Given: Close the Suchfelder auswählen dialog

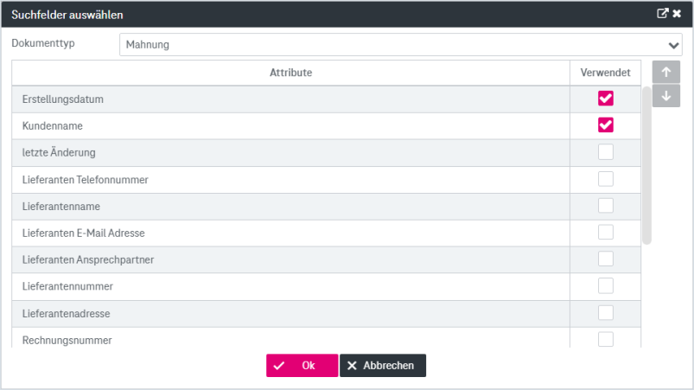Looking at the screenshot, I should (678, 14).
